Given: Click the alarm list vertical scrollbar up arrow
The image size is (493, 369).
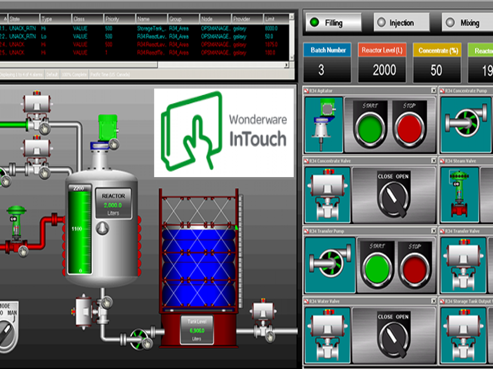Looking at the screenshot, I should coord(291,17).
